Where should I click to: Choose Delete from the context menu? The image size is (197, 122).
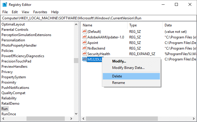pyautogui.click(x=117, y=76)
